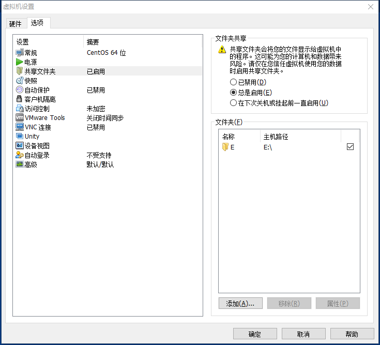Viewport: 380px width, 345px height.
Task: Click the 添加(A)... button
Action: tap(240, 303)
